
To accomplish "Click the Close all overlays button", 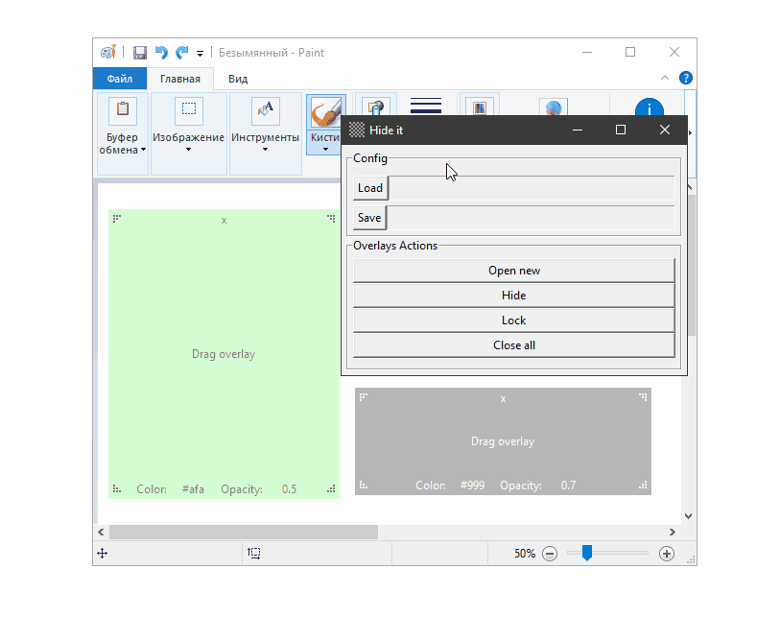I will coord(514,344).
